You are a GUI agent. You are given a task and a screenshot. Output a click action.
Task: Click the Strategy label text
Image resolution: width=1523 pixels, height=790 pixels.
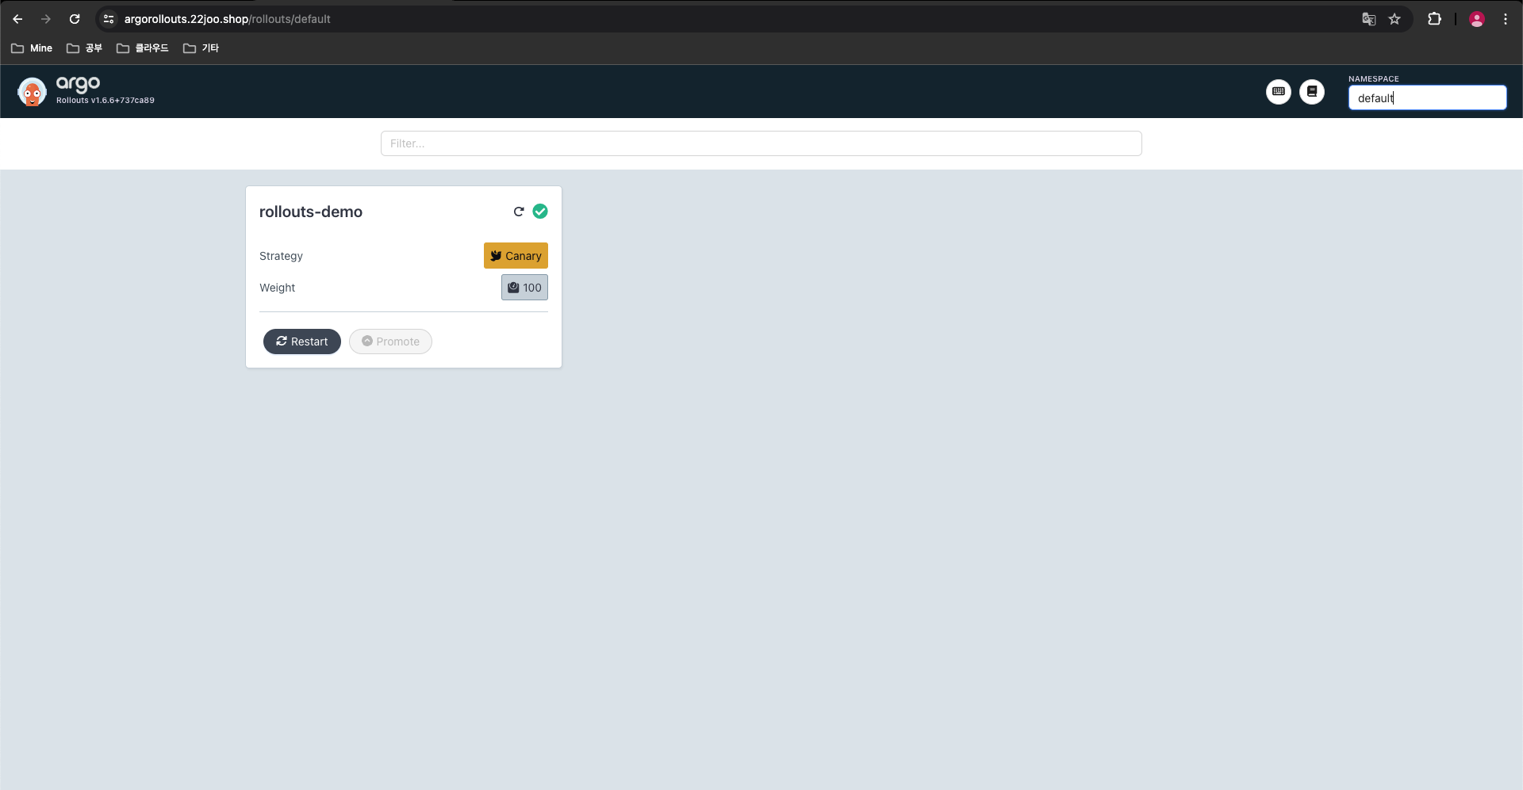tap(281, 256)
